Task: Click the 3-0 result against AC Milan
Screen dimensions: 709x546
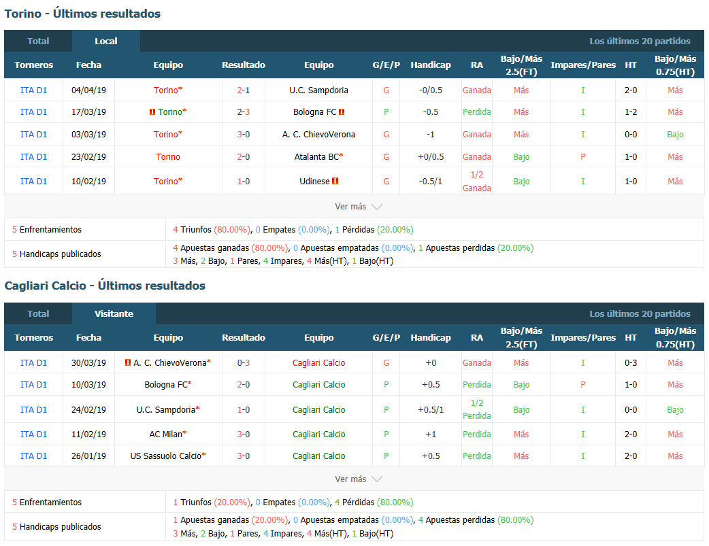Action: tap(244, 434)
